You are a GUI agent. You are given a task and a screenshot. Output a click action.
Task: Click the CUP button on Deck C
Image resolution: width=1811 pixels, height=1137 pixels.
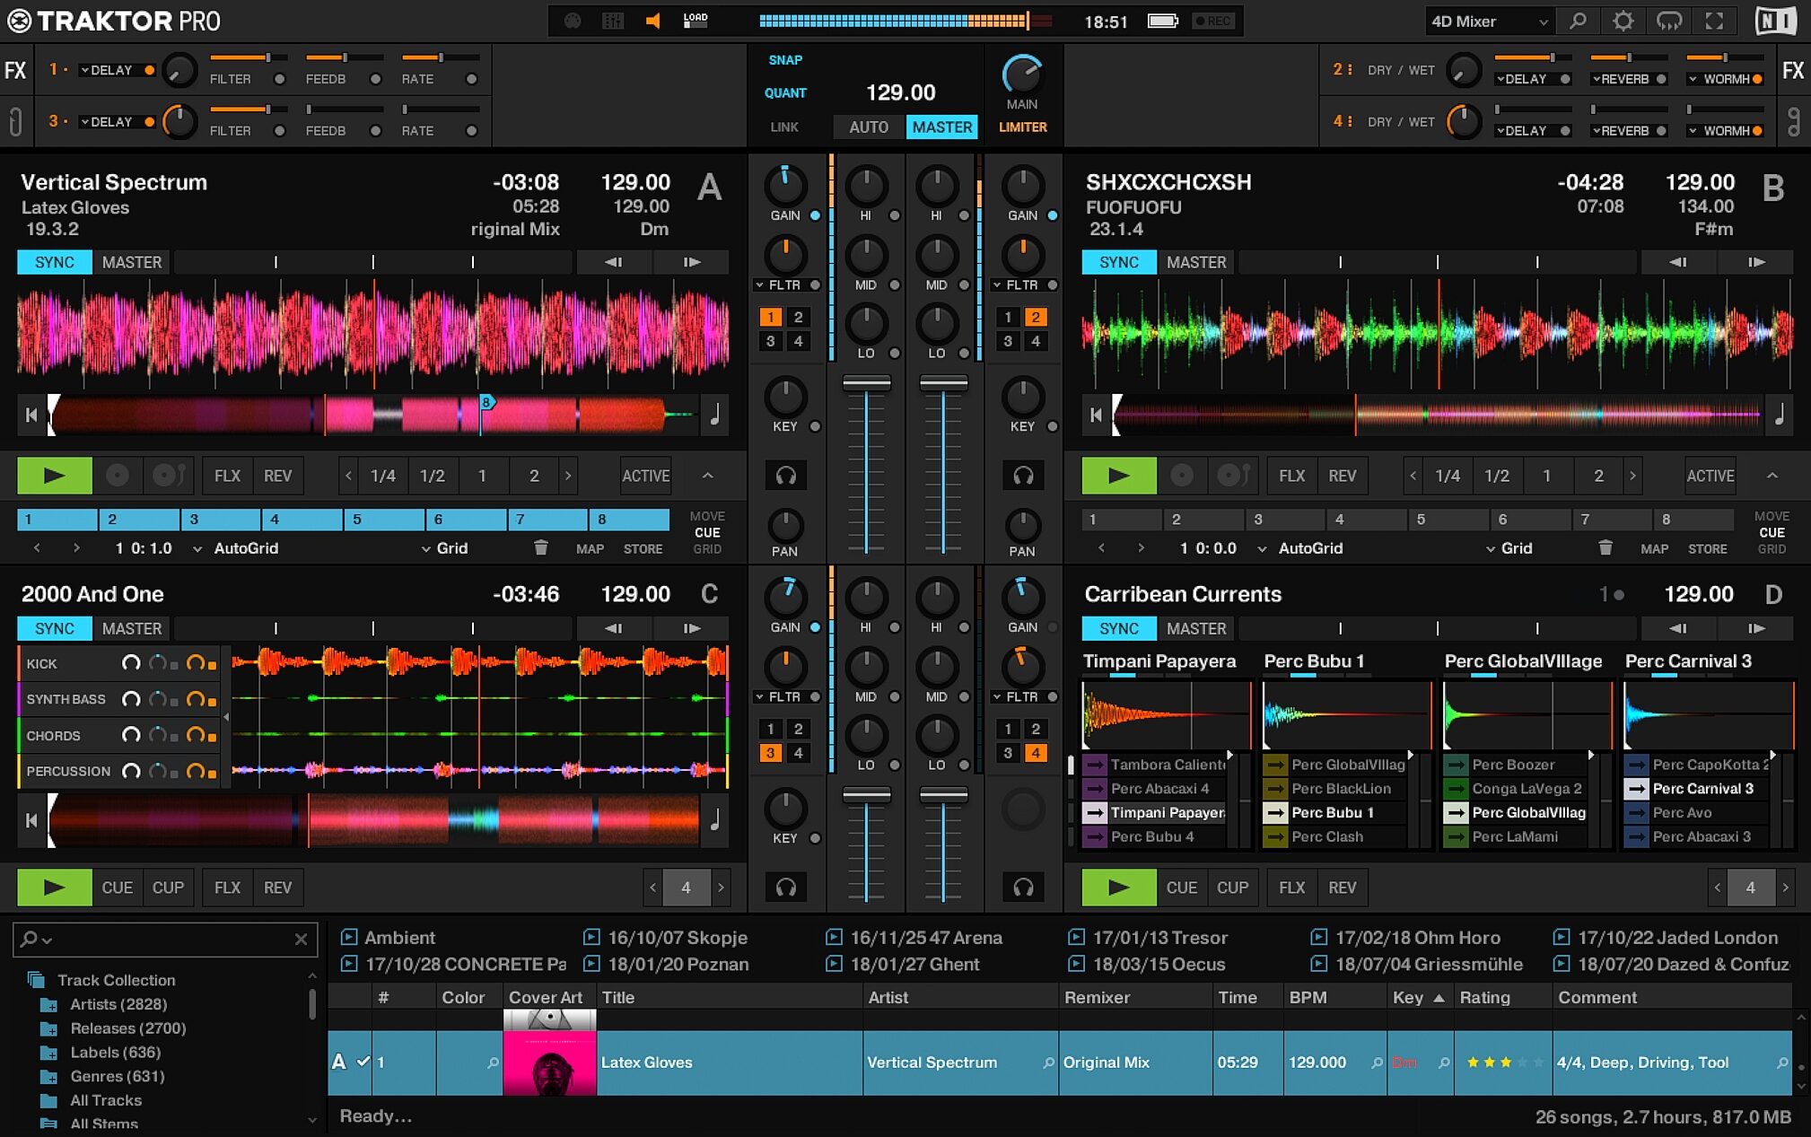pyautogui.click(x=168, y=888)
